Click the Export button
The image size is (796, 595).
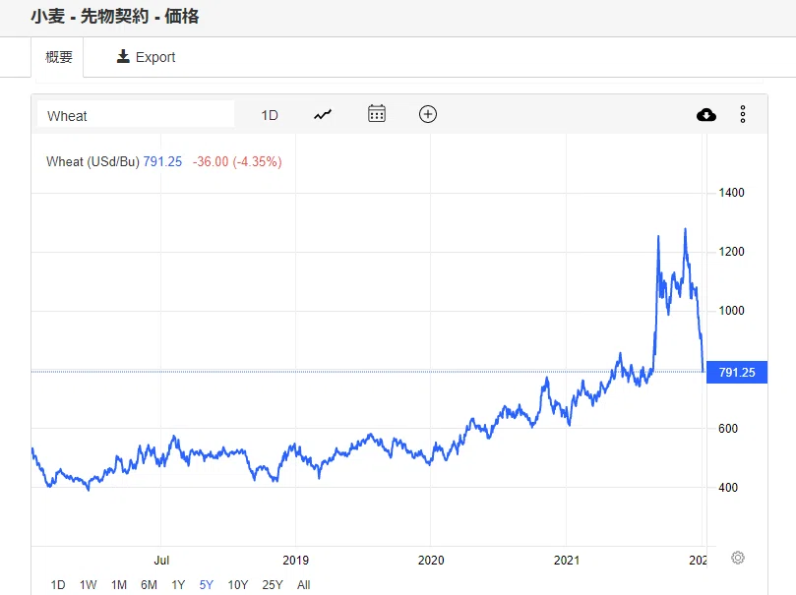147,57
